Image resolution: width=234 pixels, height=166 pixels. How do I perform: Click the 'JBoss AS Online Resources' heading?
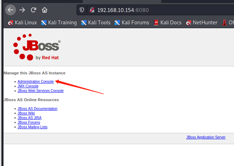click(31, 100)
